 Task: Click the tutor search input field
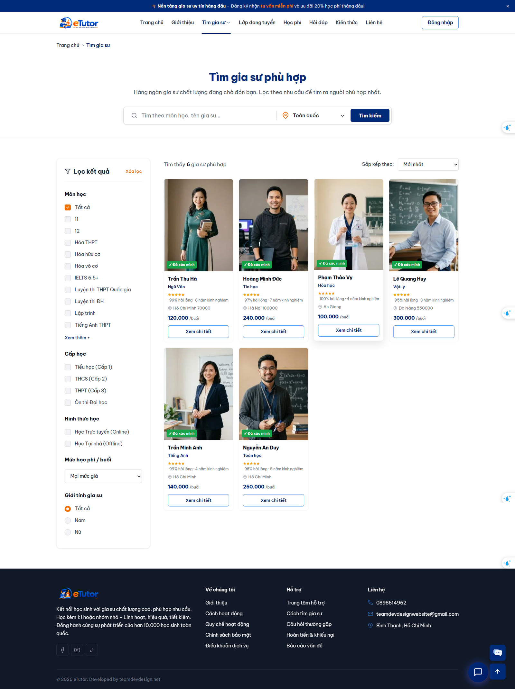coord(206,115)
